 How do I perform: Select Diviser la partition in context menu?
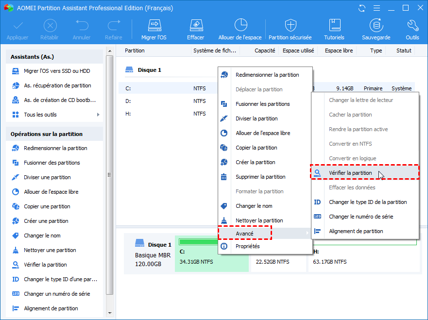265,118
